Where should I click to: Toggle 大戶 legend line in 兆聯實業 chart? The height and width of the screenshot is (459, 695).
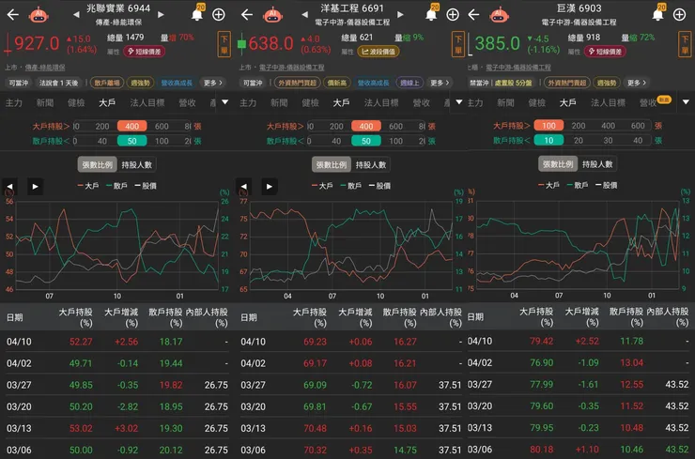tap(88, 186)
